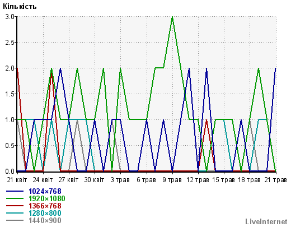Click the '15 трав' x-axis date label
This screenshot has width=291, height=227.
click(x=223, y=180)
